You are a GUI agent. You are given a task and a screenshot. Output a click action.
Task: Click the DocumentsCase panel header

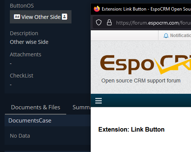tap(48, 121)
